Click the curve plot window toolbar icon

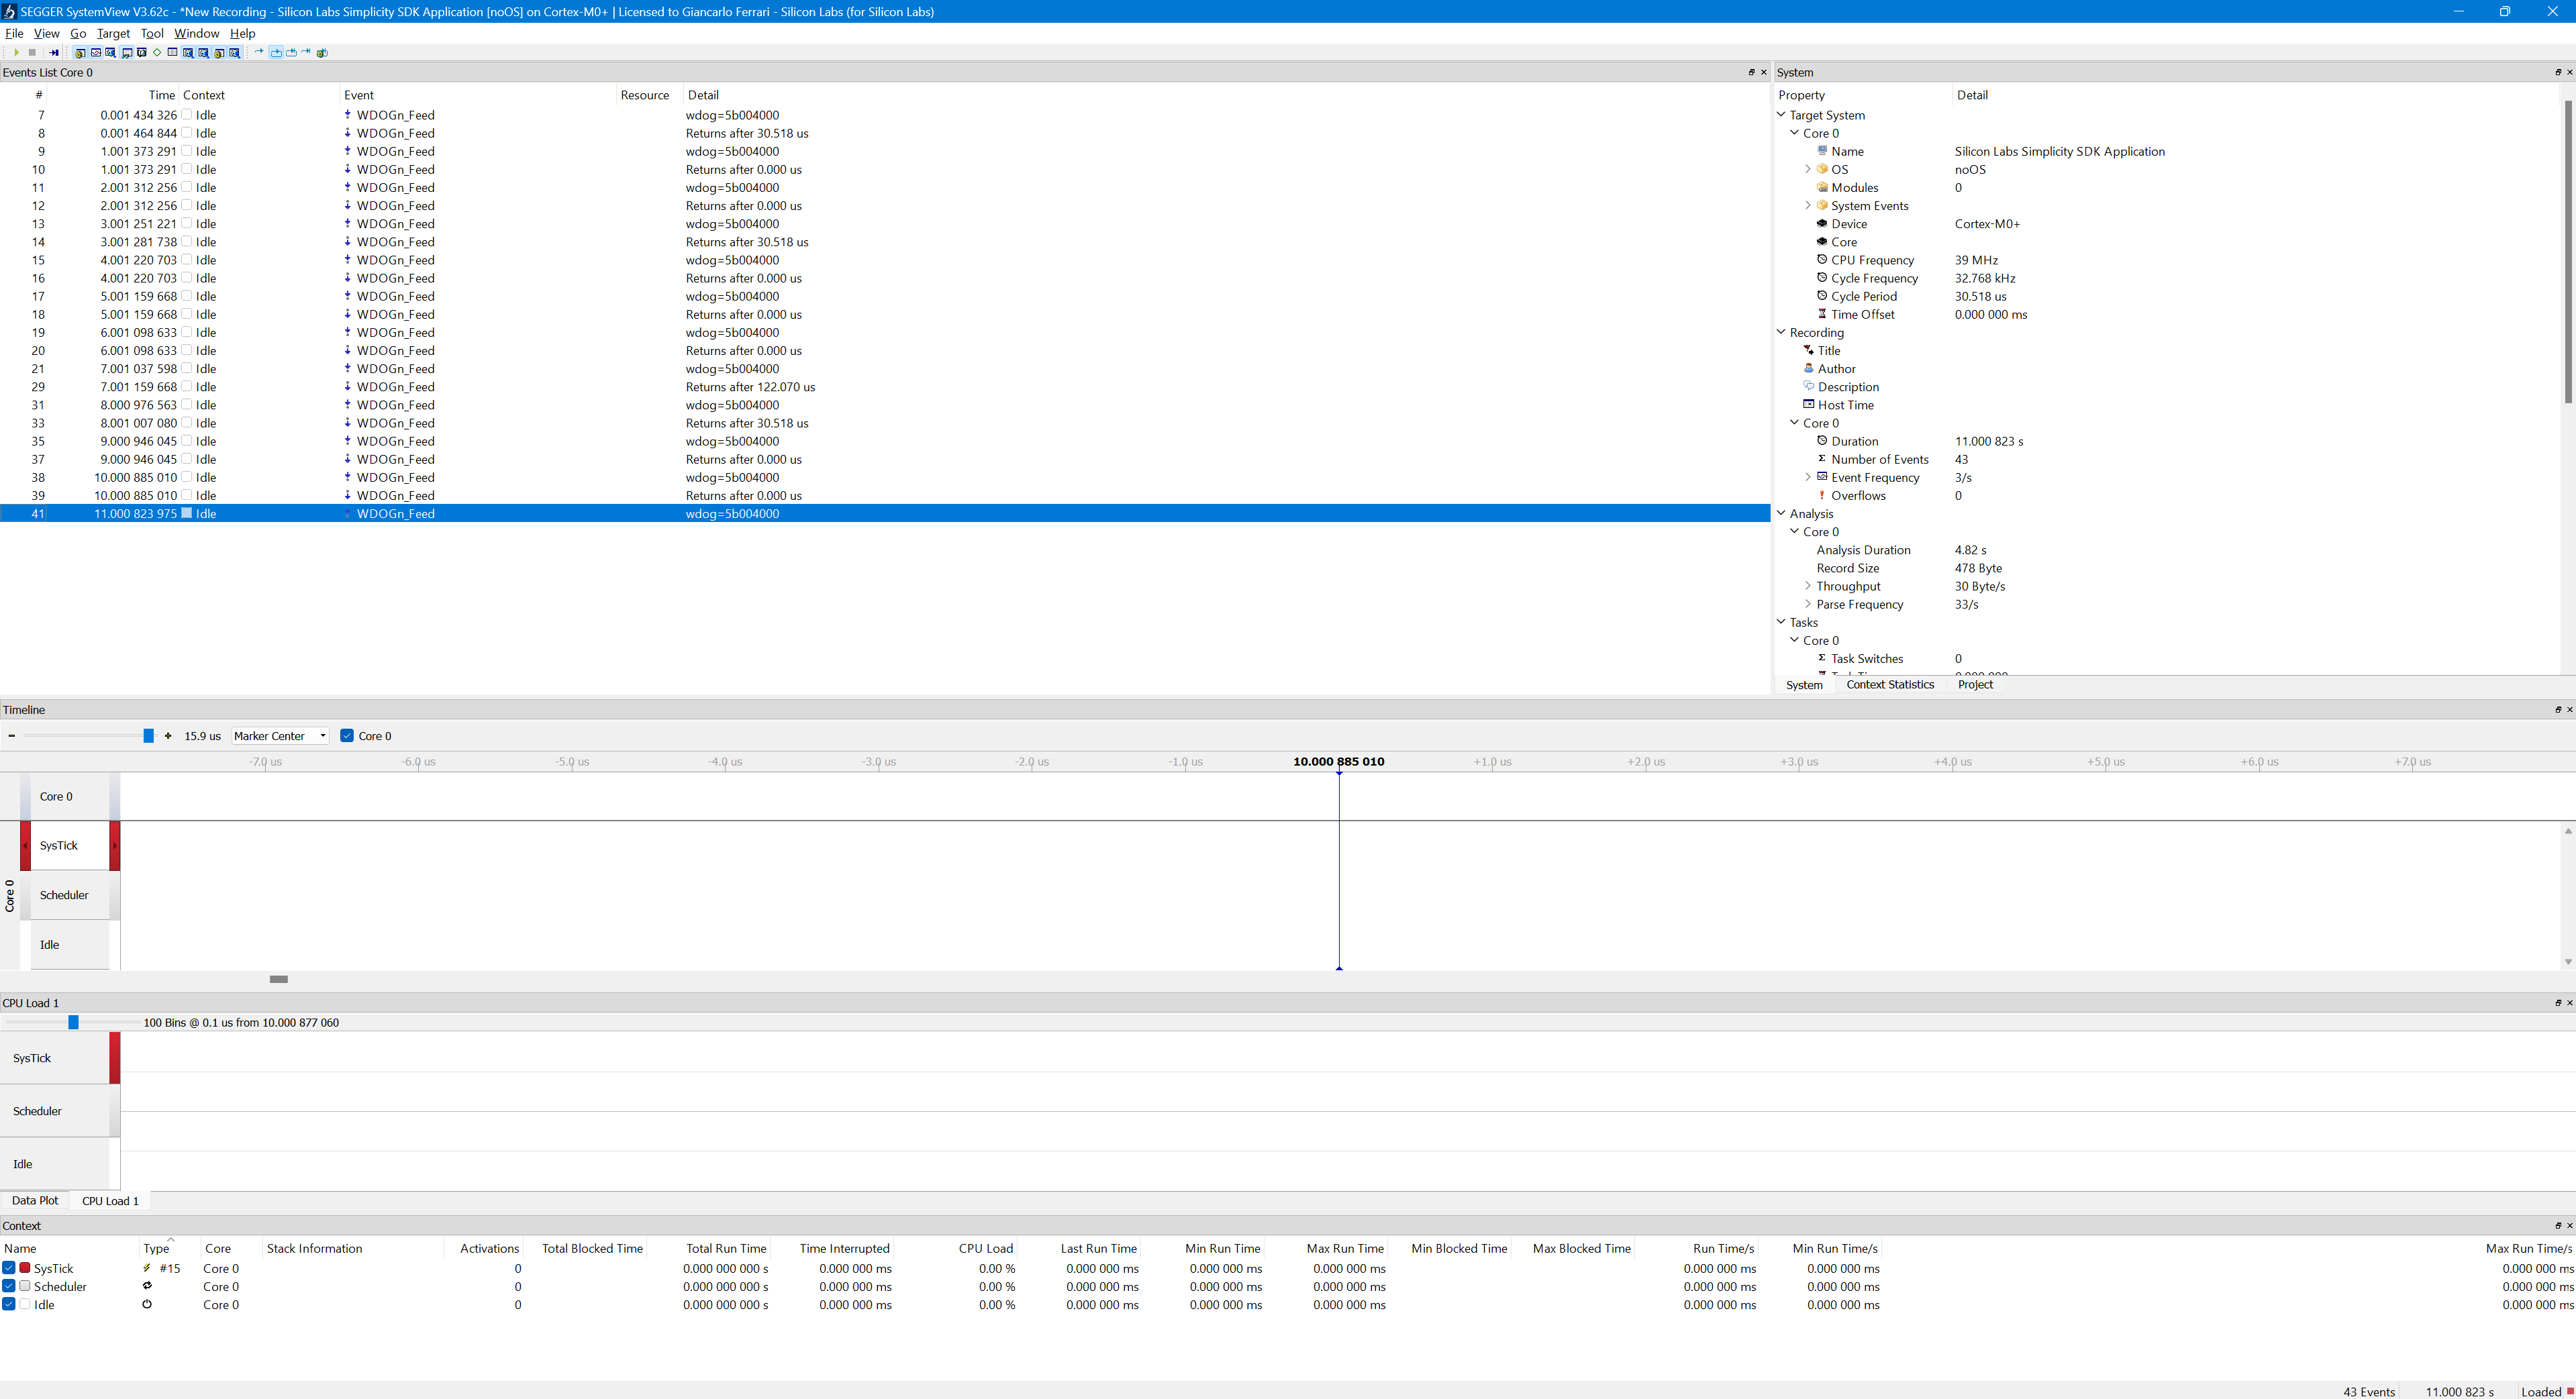(96, 53)
